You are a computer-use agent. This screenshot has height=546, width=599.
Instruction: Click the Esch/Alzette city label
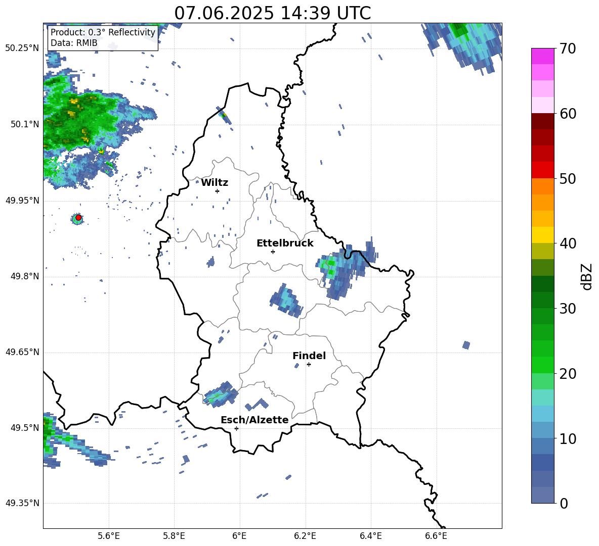(254, 420)
